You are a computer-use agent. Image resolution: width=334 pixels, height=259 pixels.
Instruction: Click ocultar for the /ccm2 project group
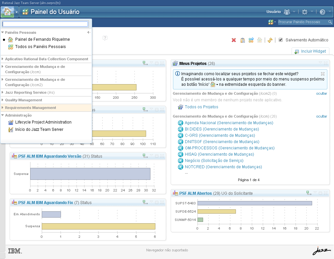pyautogui.click(x=321, y=93)
